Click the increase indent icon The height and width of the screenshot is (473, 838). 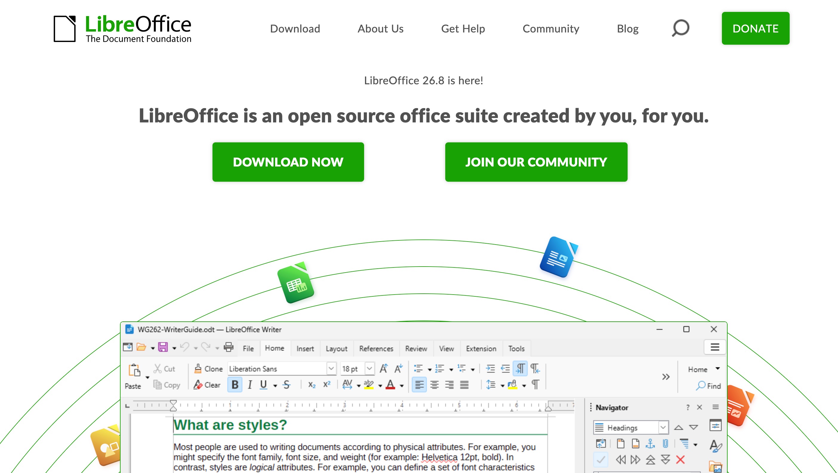490,369
